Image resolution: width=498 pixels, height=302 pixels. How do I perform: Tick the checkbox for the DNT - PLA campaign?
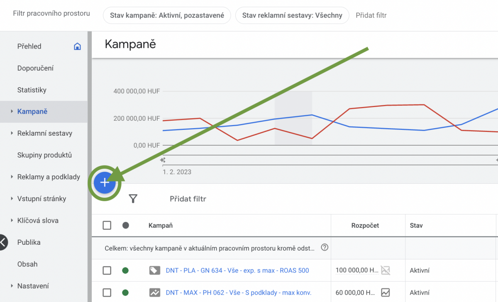tap(107, 270)
